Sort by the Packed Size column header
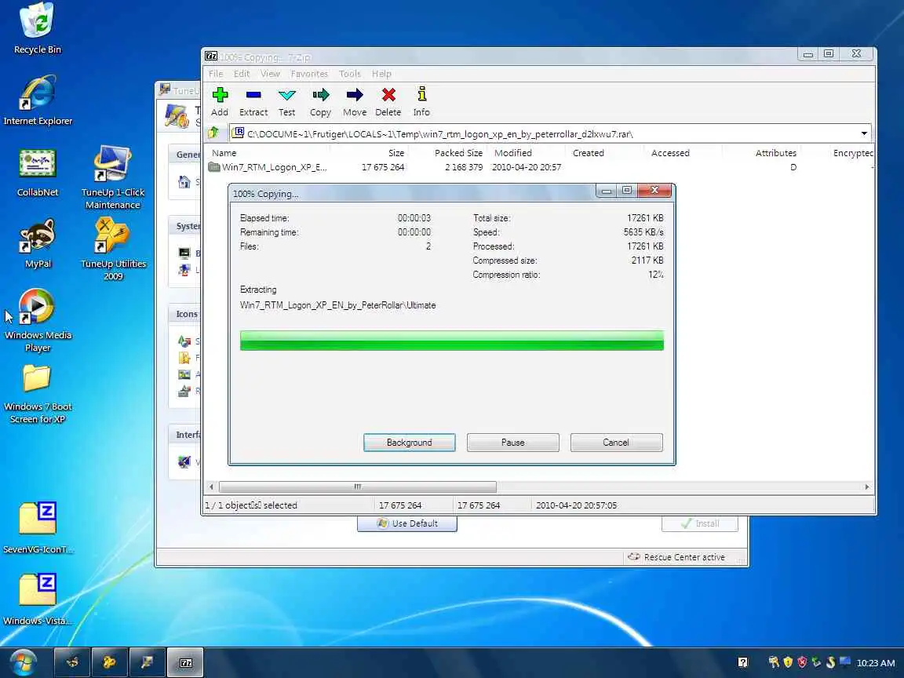The height and width of the screenshot is (678, 904). [x=458, y=153]
